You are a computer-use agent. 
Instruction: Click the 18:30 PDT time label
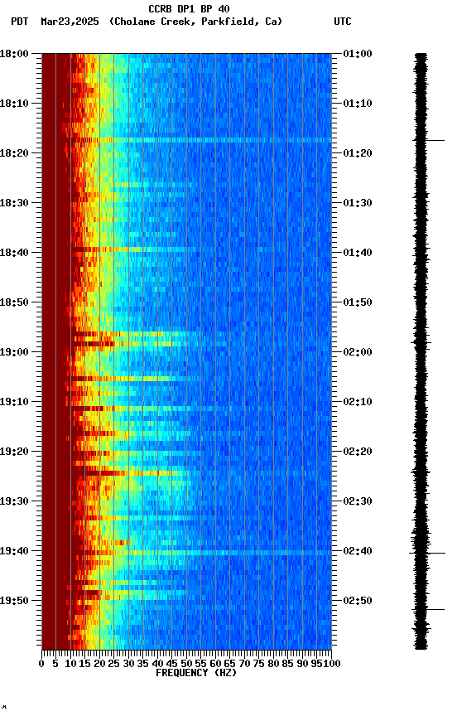click(14, 203)
